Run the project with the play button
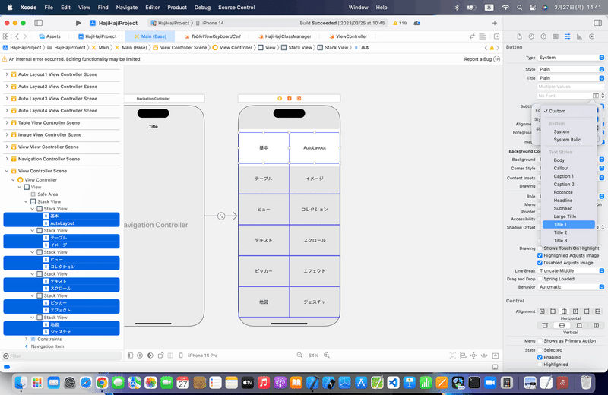Image resolution: width=608 pixels, height=395 pixels. [x=78, y=23]
